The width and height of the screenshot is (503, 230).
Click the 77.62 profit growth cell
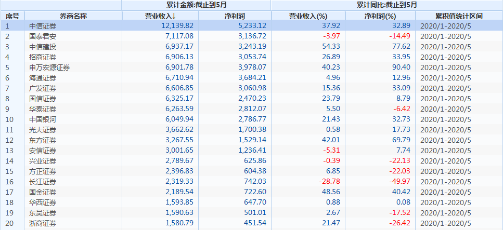click(x=403, y=47)
